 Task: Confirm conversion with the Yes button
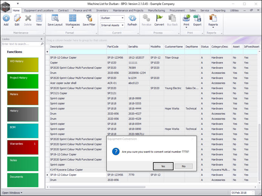(163, 166)
